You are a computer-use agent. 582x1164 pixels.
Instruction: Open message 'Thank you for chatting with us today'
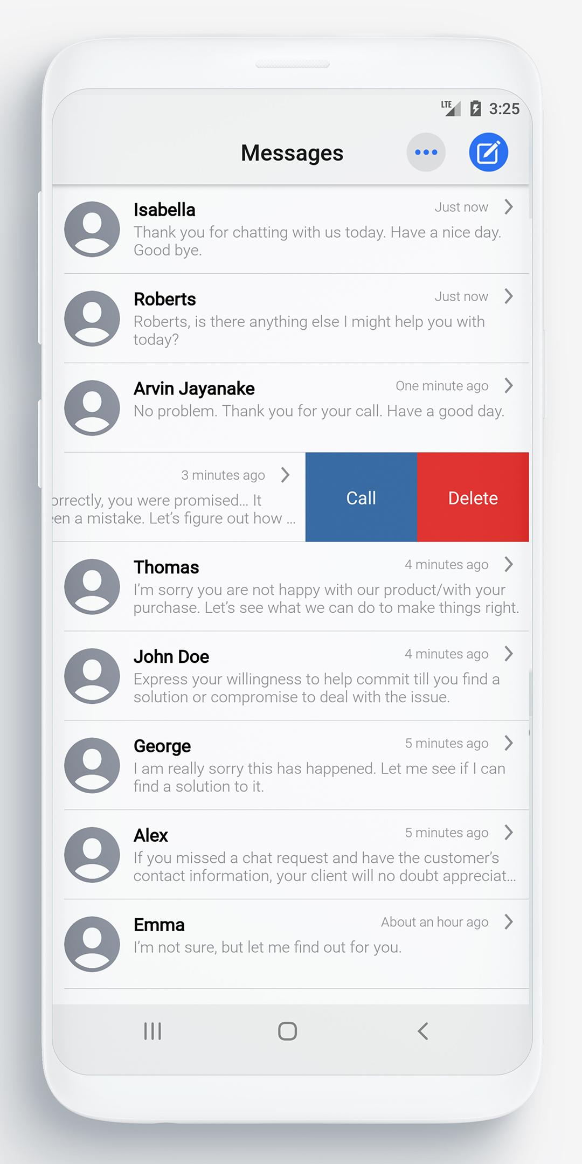click(x=317, y=241)
